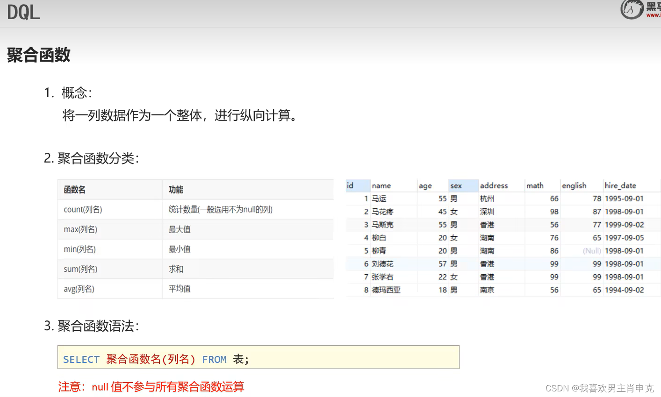The image size is (661, 397).
Task: Click hire_date 1995-09-01
Action: click(x=624, y=198)
